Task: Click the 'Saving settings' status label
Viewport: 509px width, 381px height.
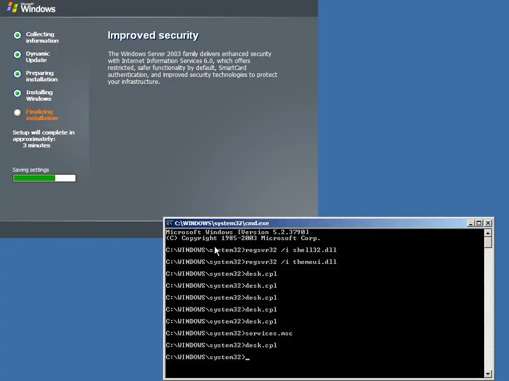Action: tap(31, 170)
